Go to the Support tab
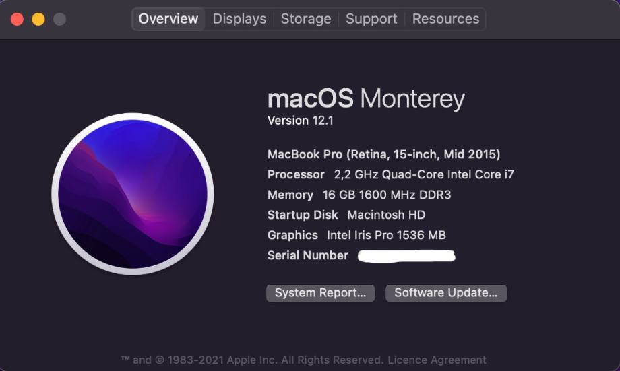Image resolution: width=620 pixels, height=371 pixels. click(371, 19)
